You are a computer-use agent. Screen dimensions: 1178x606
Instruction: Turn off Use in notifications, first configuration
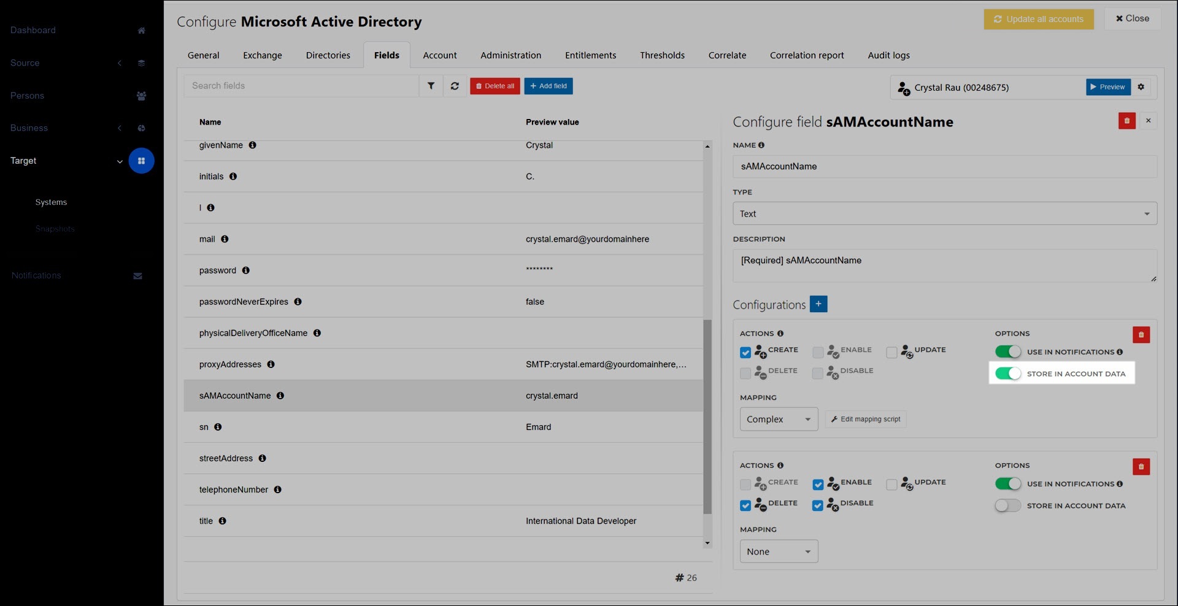(x=1007, y=351)
